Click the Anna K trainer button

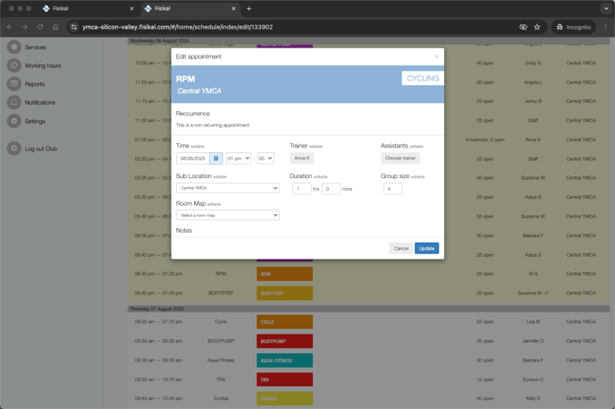point(302,158)
